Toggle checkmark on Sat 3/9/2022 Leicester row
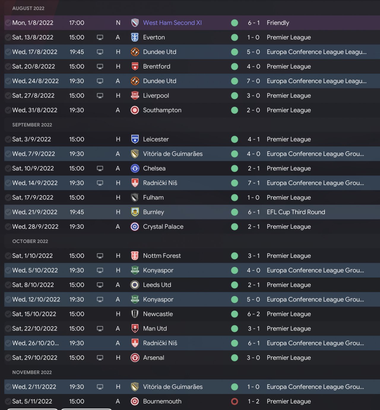The image size is (380, 410). coord(8,139)
